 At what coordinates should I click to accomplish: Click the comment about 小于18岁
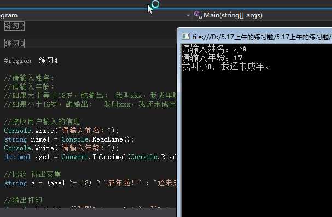(90, 104)
